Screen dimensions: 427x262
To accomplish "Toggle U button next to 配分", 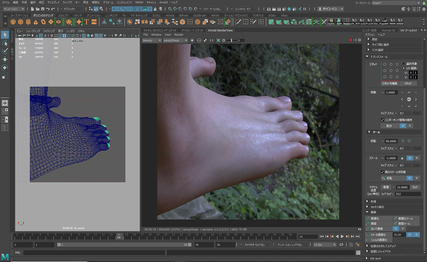I will tap(403, 126).
